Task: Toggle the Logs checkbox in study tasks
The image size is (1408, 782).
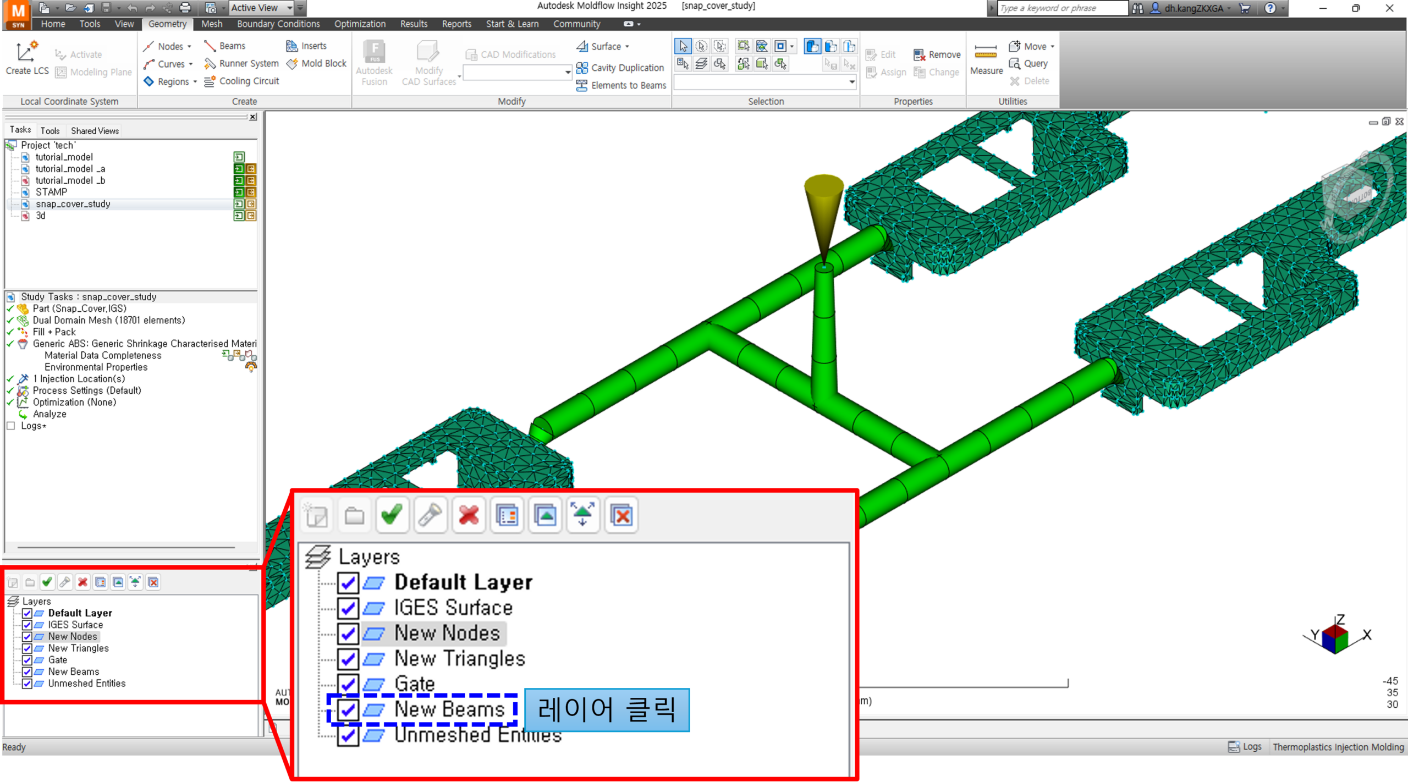Action: click(x=10, y=426)
